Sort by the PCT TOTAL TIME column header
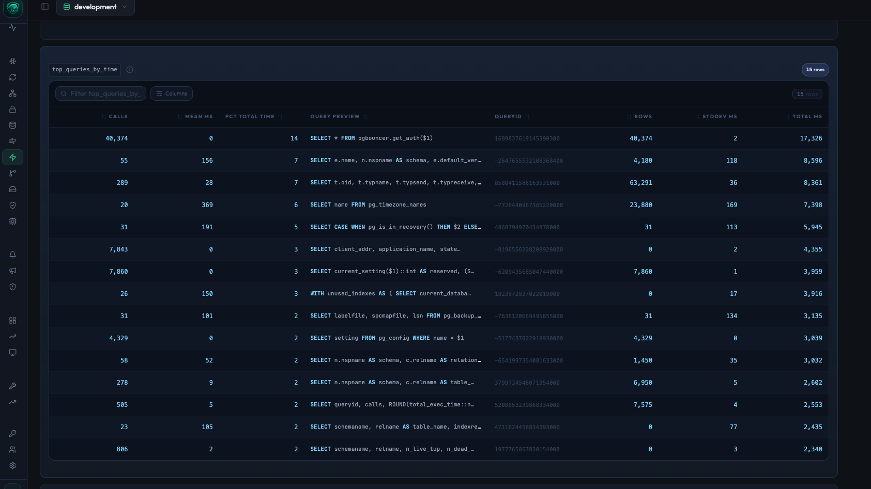This screenshot has height=489, width=871. 254,117
